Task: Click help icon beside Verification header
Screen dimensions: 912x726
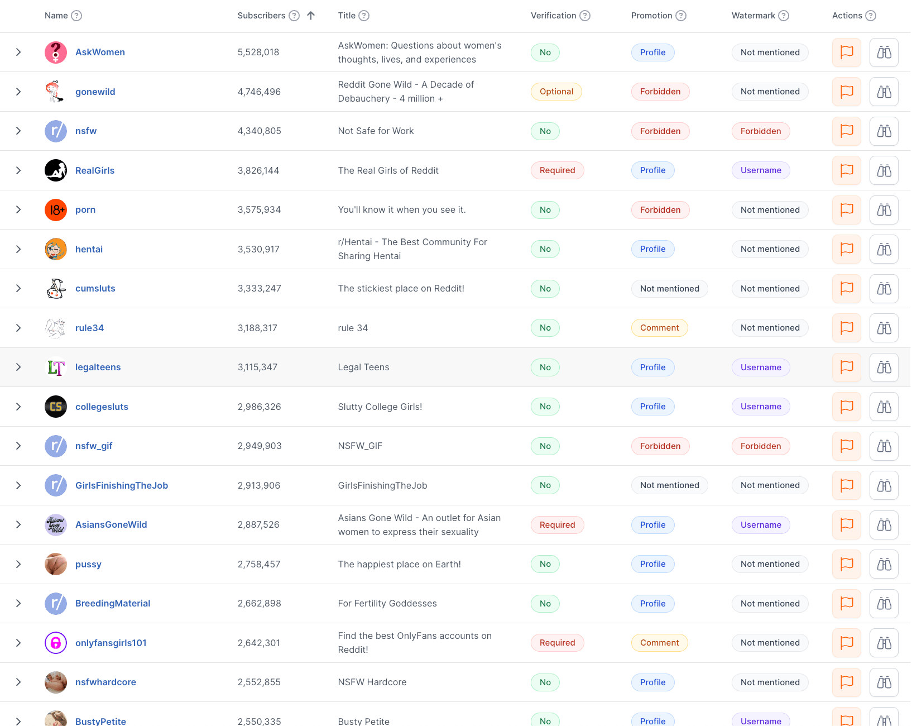Action: pos(584,16)
